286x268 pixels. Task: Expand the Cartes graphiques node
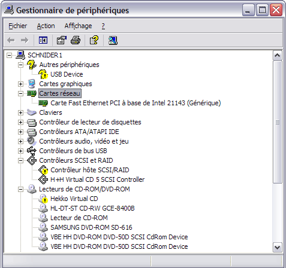click(20, 84)
